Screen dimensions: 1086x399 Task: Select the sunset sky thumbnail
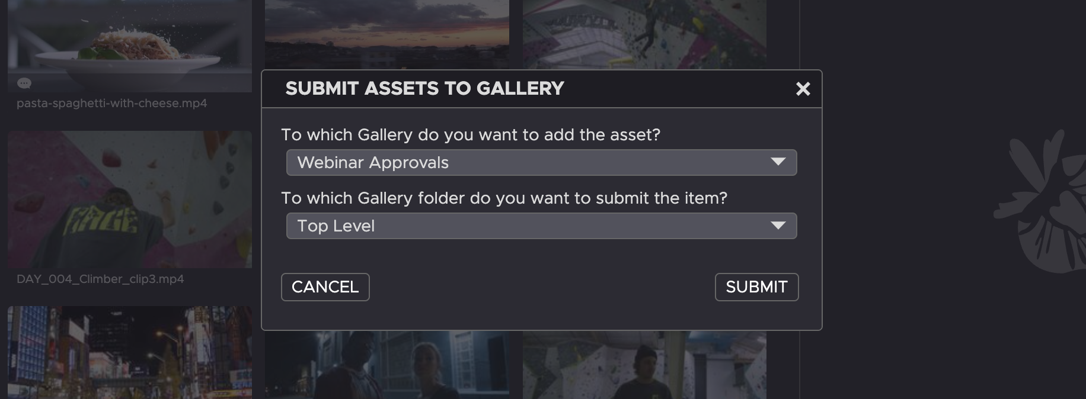tap(387, 33)
